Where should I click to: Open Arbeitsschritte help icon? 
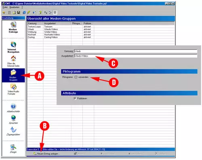pos(13,108)
